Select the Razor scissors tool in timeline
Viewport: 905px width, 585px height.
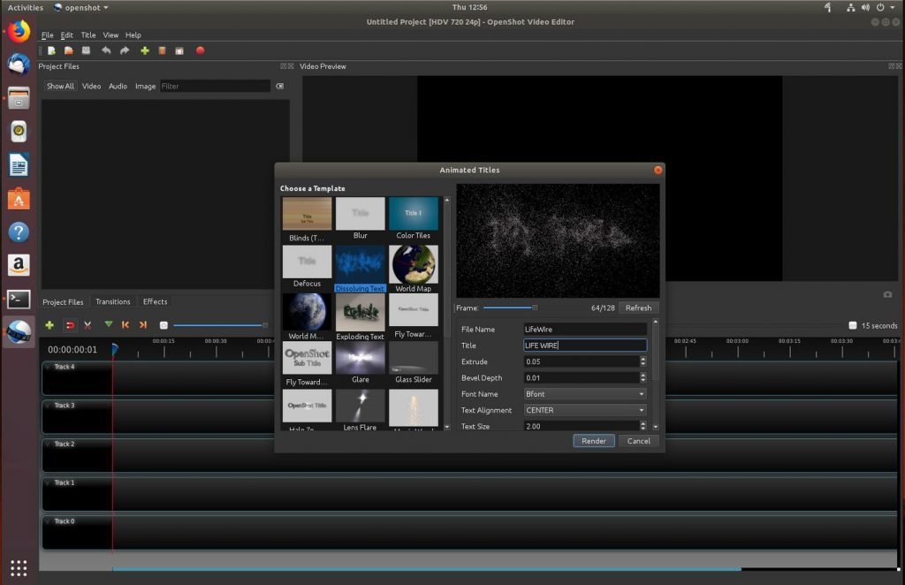(87, 325)
